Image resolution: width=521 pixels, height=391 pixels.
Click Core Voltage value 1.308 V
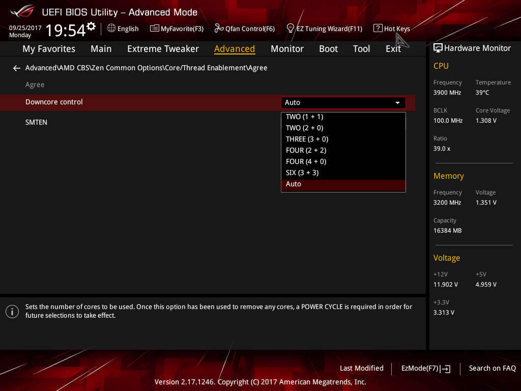[x=486, y=121]
